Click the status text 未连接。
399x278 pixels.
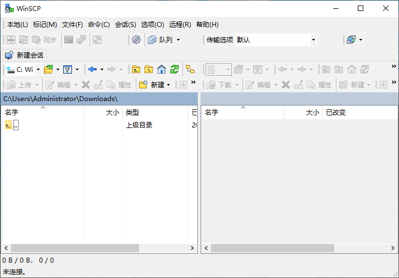tap(14, 271)
